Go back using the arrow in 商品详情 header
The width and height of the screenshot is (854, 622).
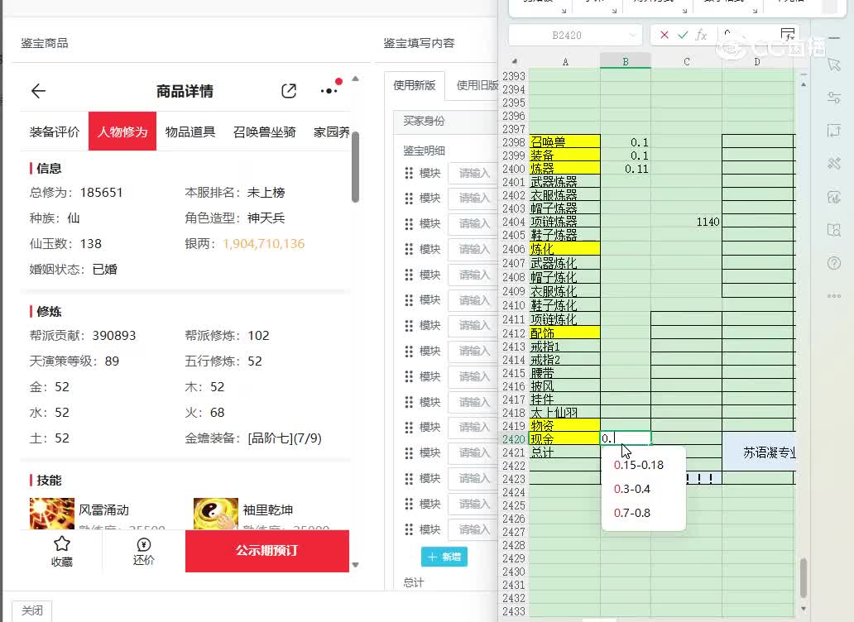click(38, 91)
